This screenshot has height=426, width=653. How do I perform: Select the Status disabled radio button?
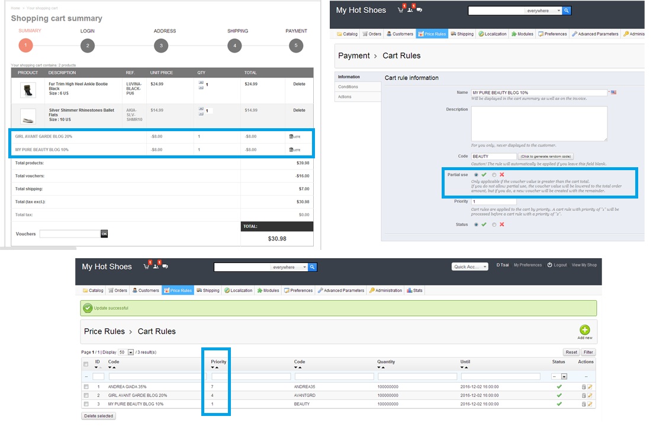pos(494,225)
